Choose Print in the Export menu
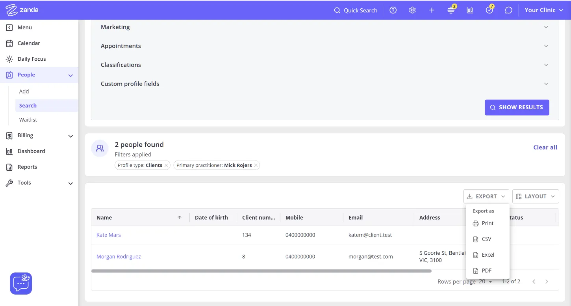Screen dimensions: 571x306 [488, 223]
